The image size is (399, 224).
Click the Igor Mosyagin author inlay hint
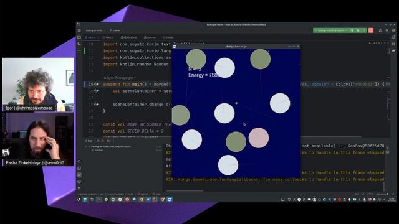coord(120,77)
